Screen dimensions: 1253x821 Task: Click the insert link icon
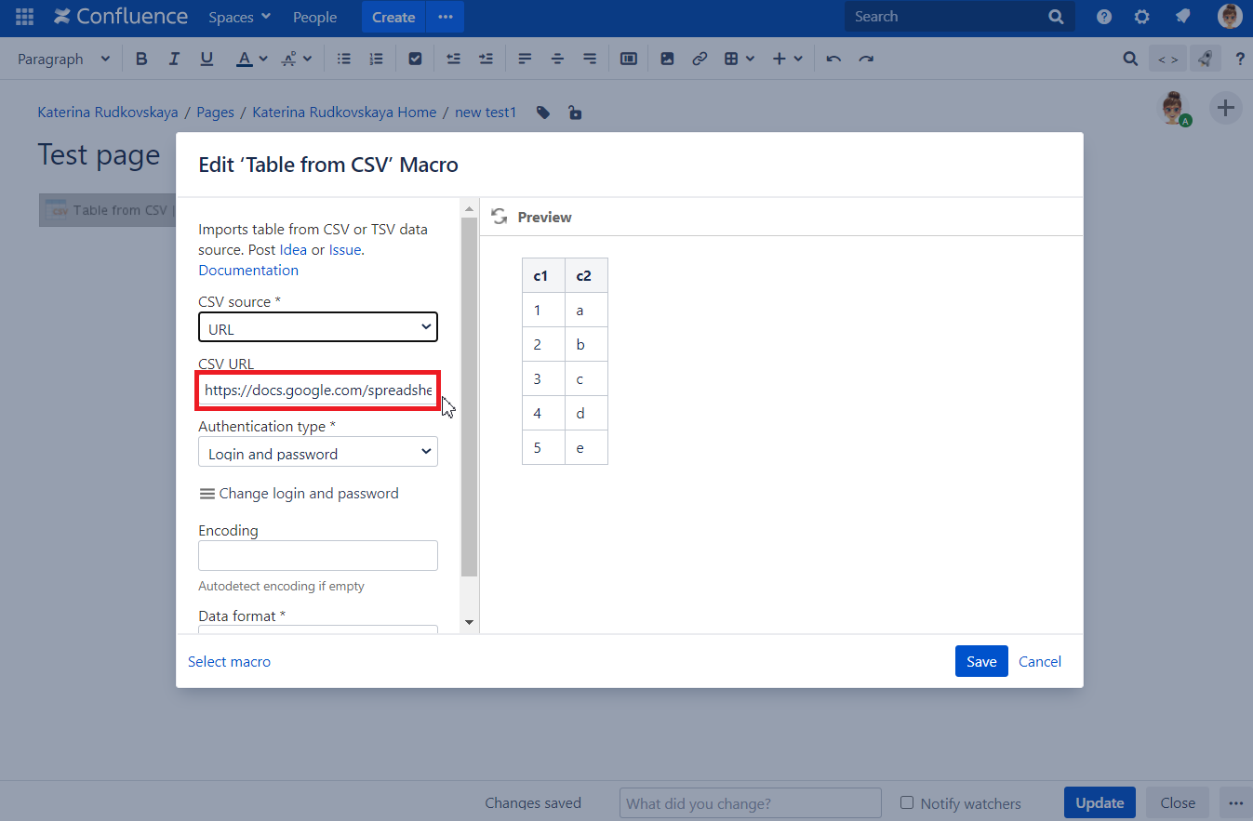pos(700,59)
